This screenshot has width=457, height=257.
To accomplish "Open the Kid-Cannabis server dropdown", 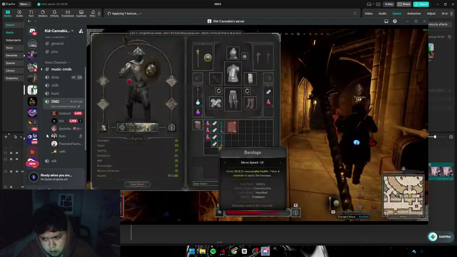I will (x=59, y=31).
